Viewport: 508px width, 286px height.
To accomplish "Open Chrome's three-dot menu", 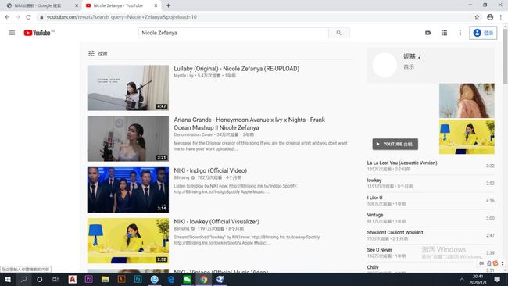I will click(x=501, y=17).
